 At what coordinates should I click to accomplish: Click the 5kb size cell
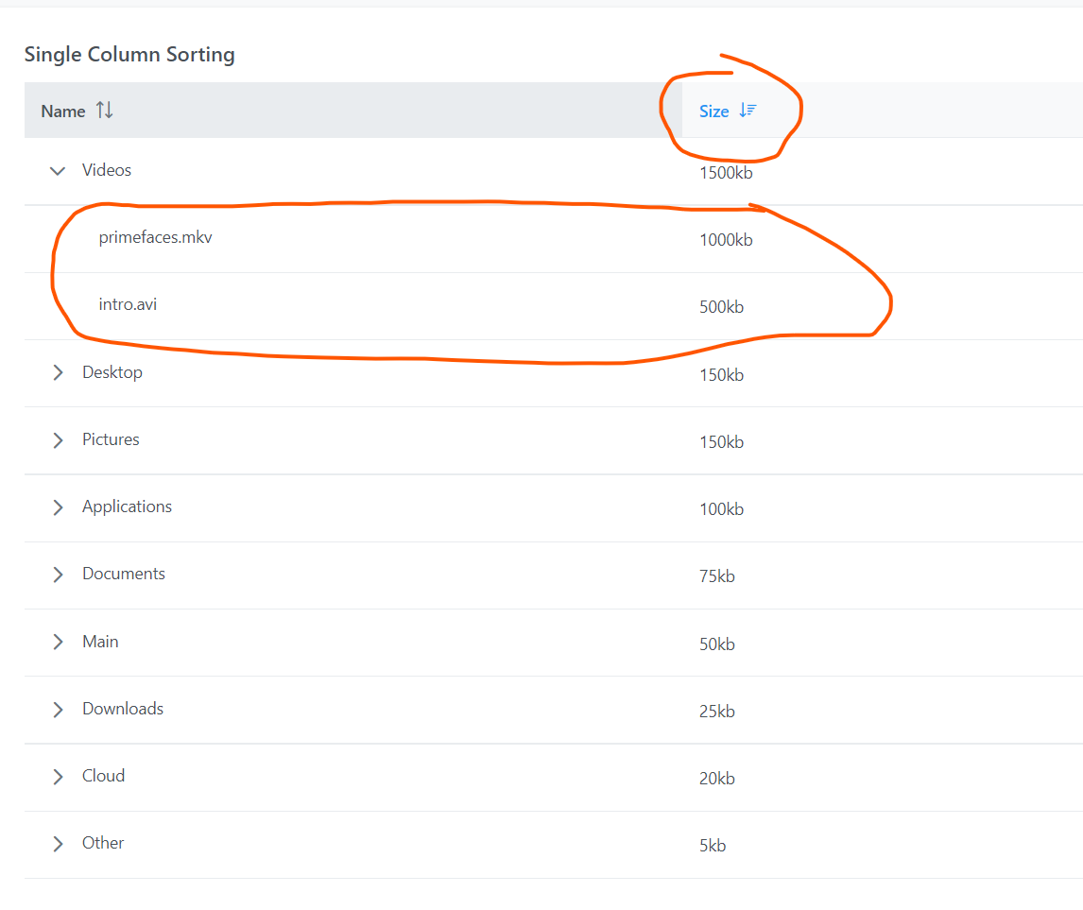point(713,845)
